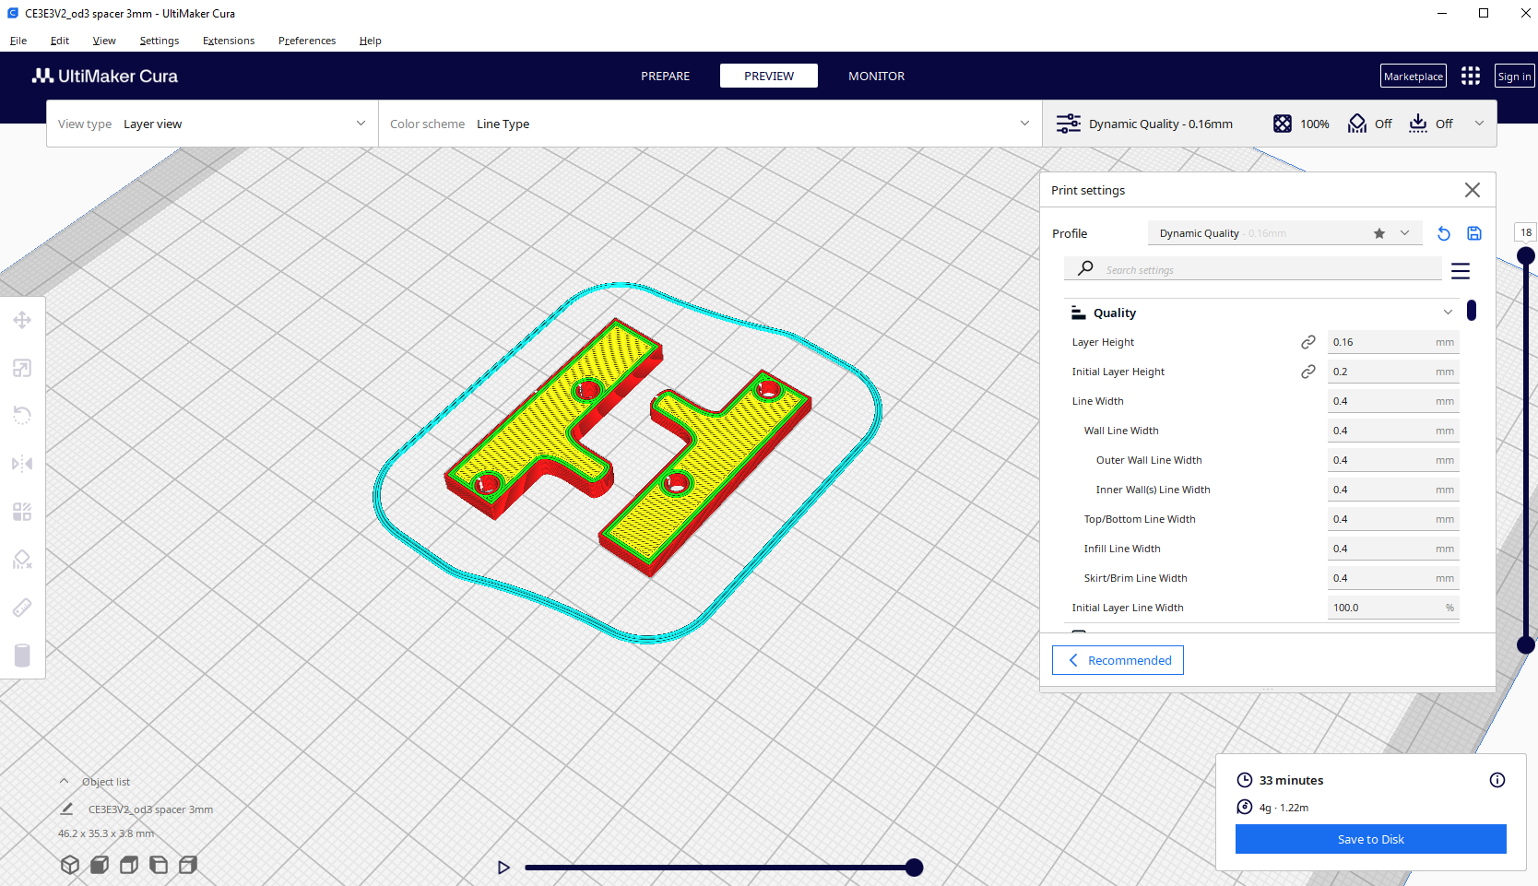Select the cylinder tool at toolbar bottom

(x=22, y=656)
